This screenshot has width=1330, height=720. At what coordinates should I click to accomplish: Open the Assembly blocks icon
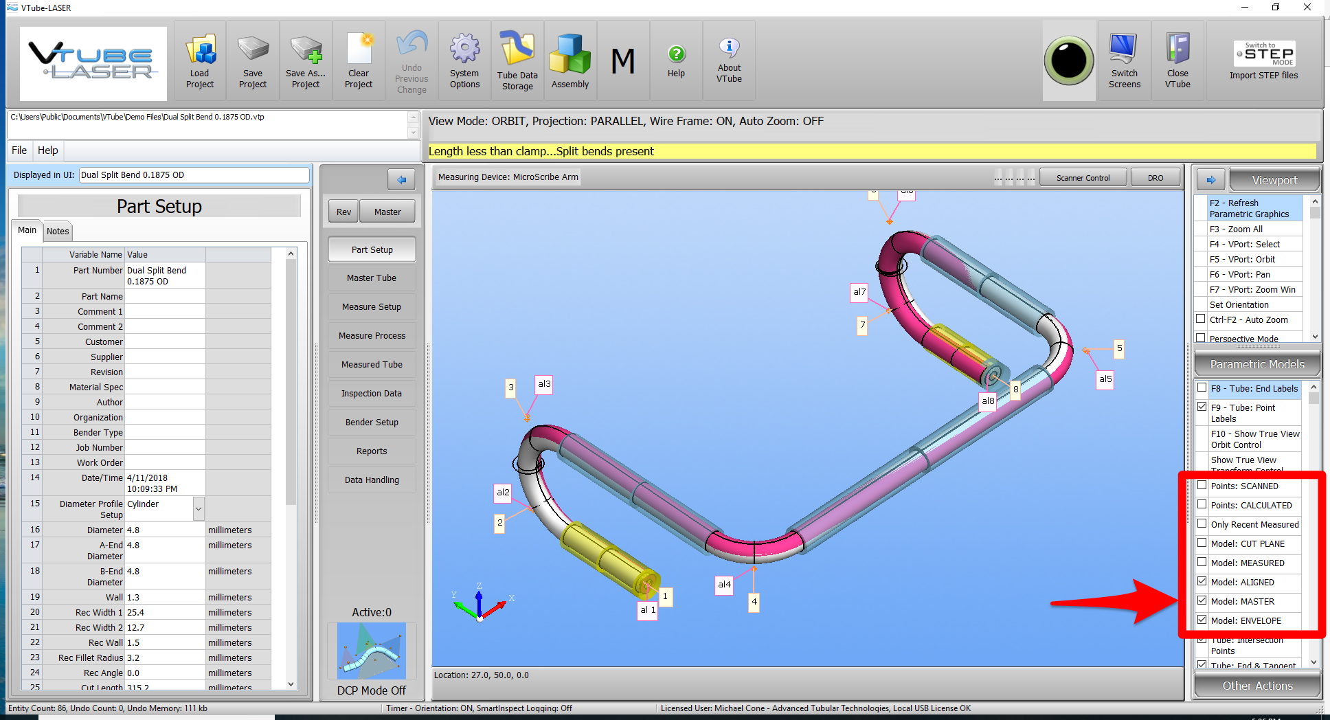[x=570, y=62]
